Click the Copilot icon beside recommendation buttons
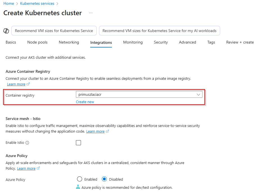Image resolution: width=257 pixels, height=193 pixels. pos(6,31)
